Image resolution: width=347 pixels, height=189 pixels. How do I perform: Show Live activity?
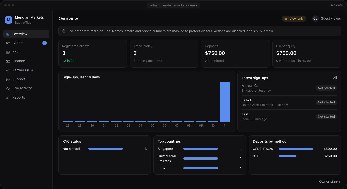[26, 88]
